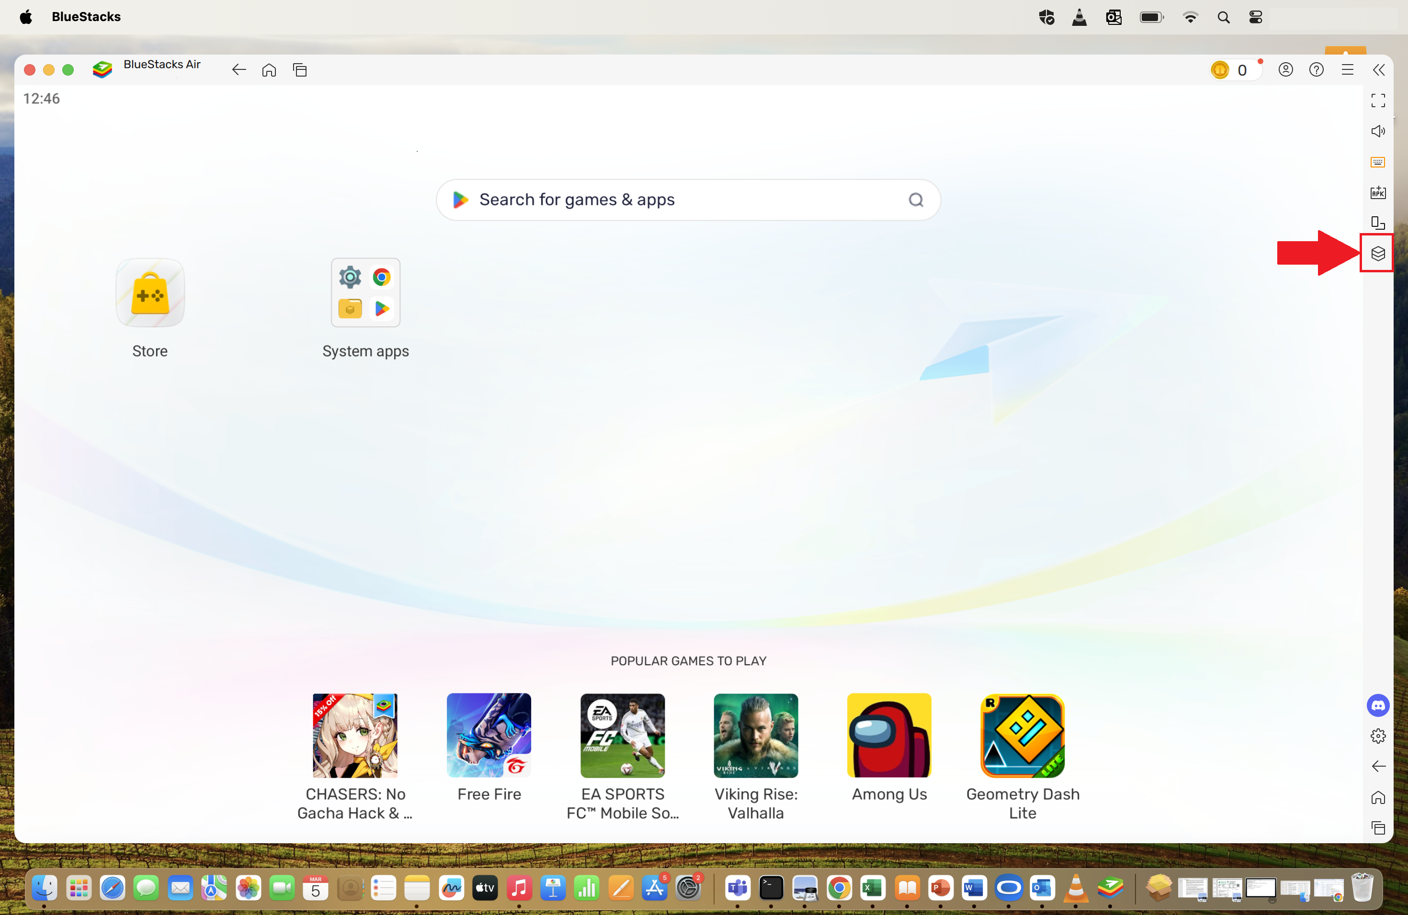Open the Discord icon in the sidebar
The height and width of the screenshot is (915, 1408).
(x=1378, y=705)
